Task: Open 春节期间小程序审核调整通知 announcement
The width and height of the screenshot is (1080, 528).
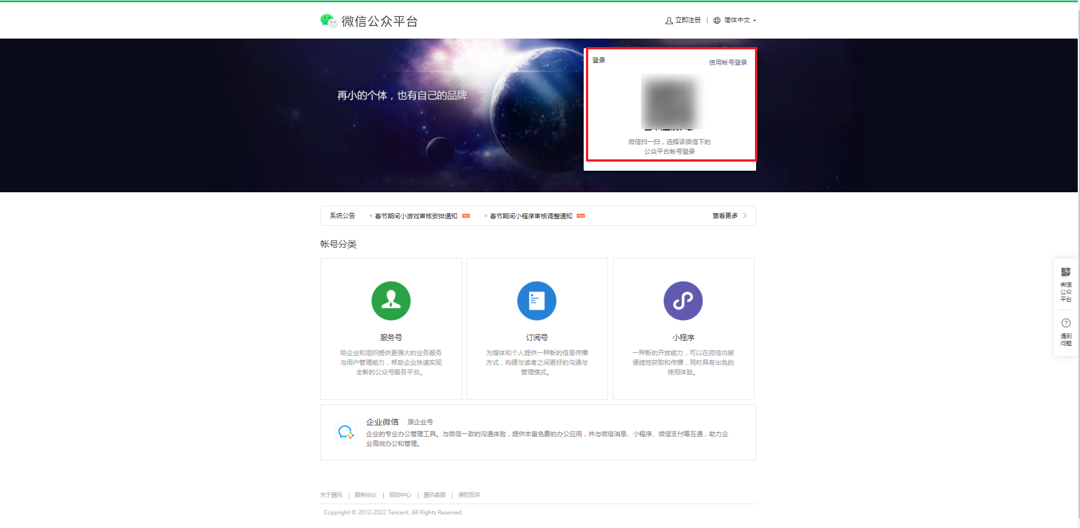Action: (531, 216)
